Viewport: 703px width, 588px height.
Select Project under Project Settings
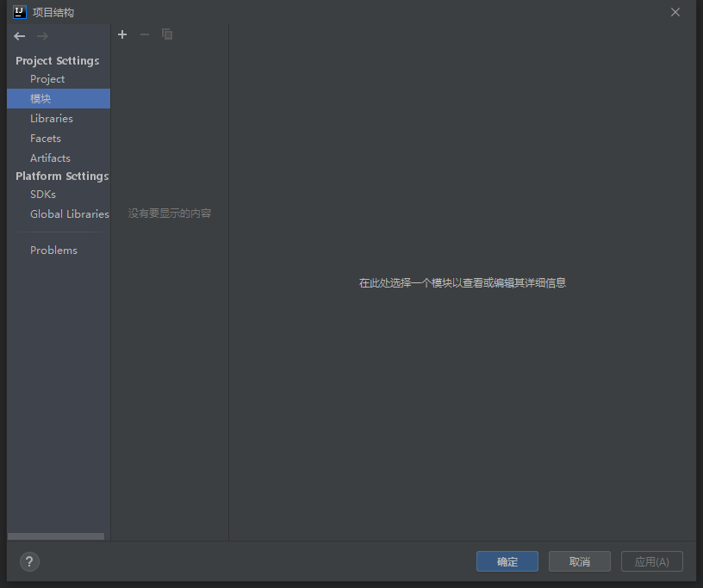click(x=47, y=79)
